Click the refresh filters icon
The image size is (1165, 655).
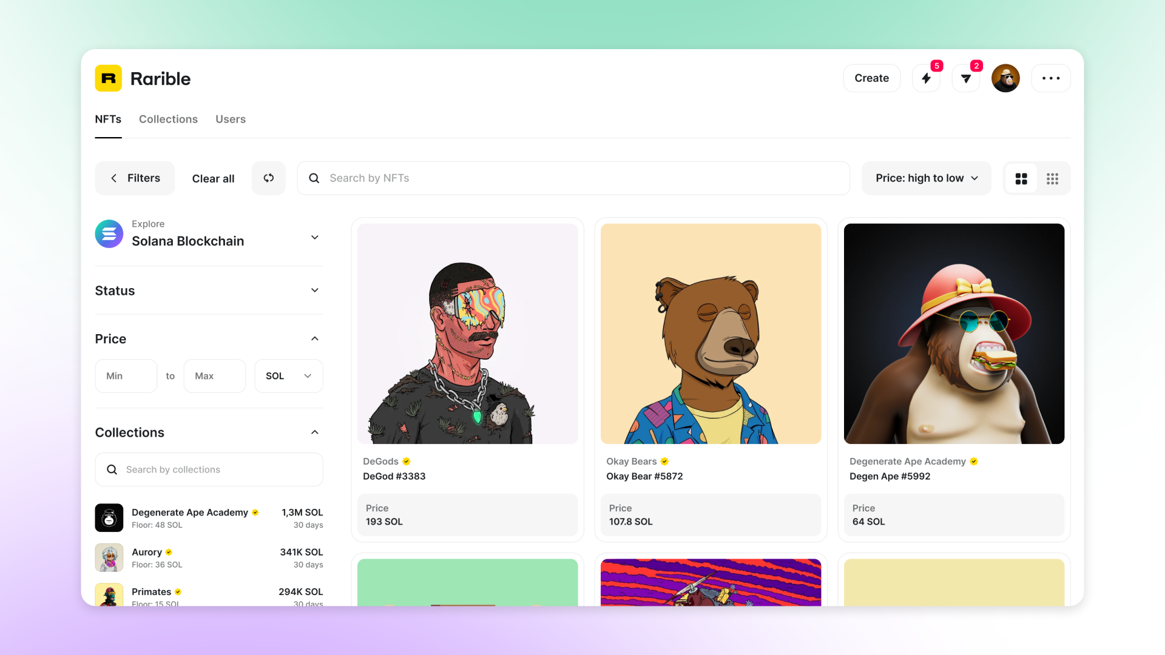(x=269, y=178)
